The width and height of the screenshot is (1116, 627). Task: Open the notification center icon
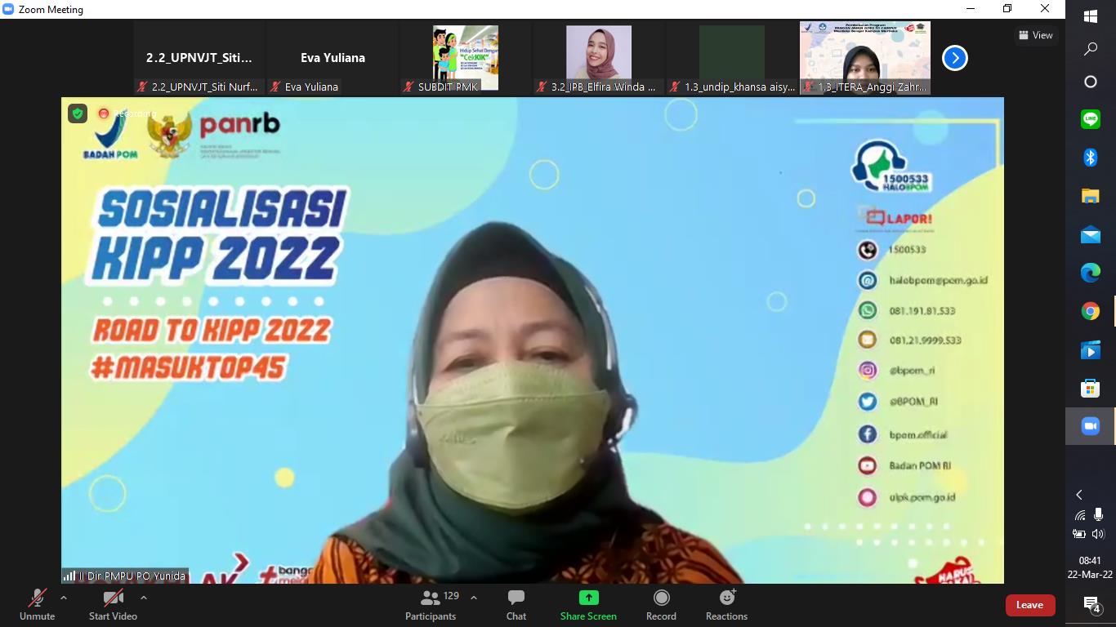pyautogui.click(x=1091, y=604)
